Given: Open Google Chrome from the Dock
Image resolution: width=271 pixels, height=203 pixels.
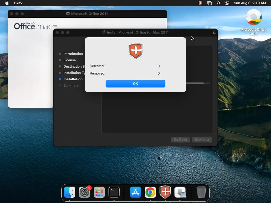Looking at the screenshot, I should (150, 192).
